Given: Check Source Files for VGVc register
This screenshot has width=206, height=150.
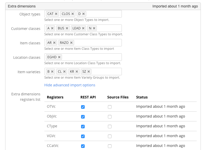Looking at the screenshot, I should 110,136.
